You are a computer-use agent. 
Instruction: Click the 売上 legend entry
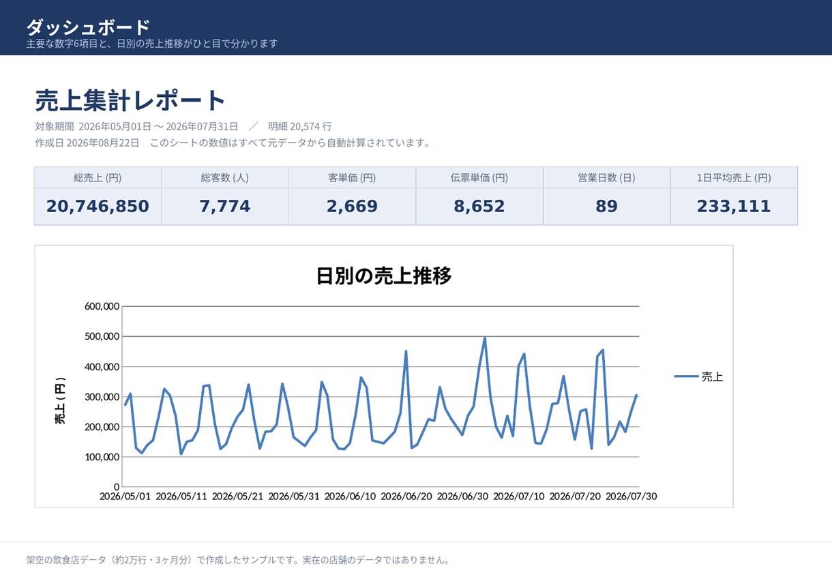(698, 377)
